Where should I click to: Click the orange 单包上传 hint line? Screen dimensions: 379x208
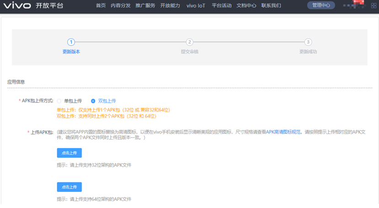click(x=113, y=110)
